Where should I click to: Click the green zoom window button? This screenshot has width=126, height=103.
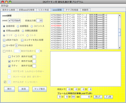pos(10,2)
